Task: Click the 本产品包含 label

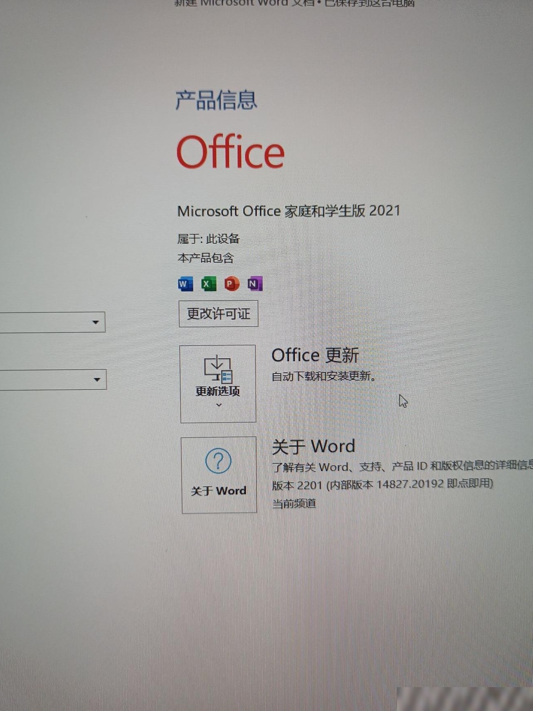Action: point(206,258)
